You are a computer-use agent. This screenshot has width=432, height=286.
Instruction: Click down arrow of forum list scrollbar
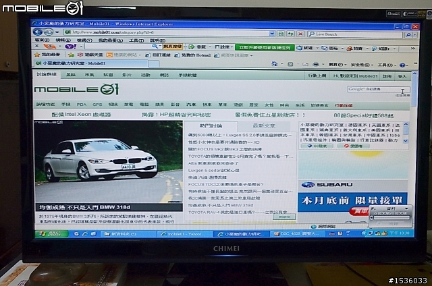click(406, 141)
